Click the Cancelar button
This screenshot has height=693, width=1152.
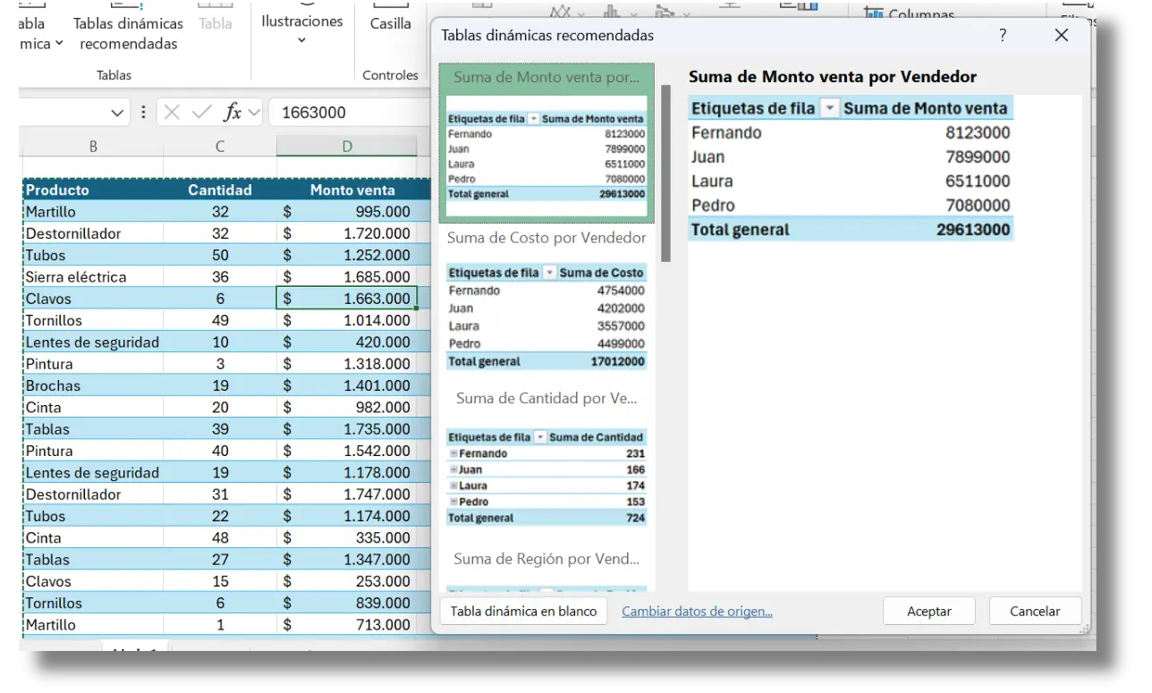[1035, 612]
